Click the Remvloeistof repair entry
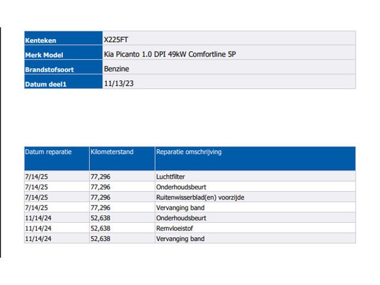Screen dimensions: 380x285 175,228
